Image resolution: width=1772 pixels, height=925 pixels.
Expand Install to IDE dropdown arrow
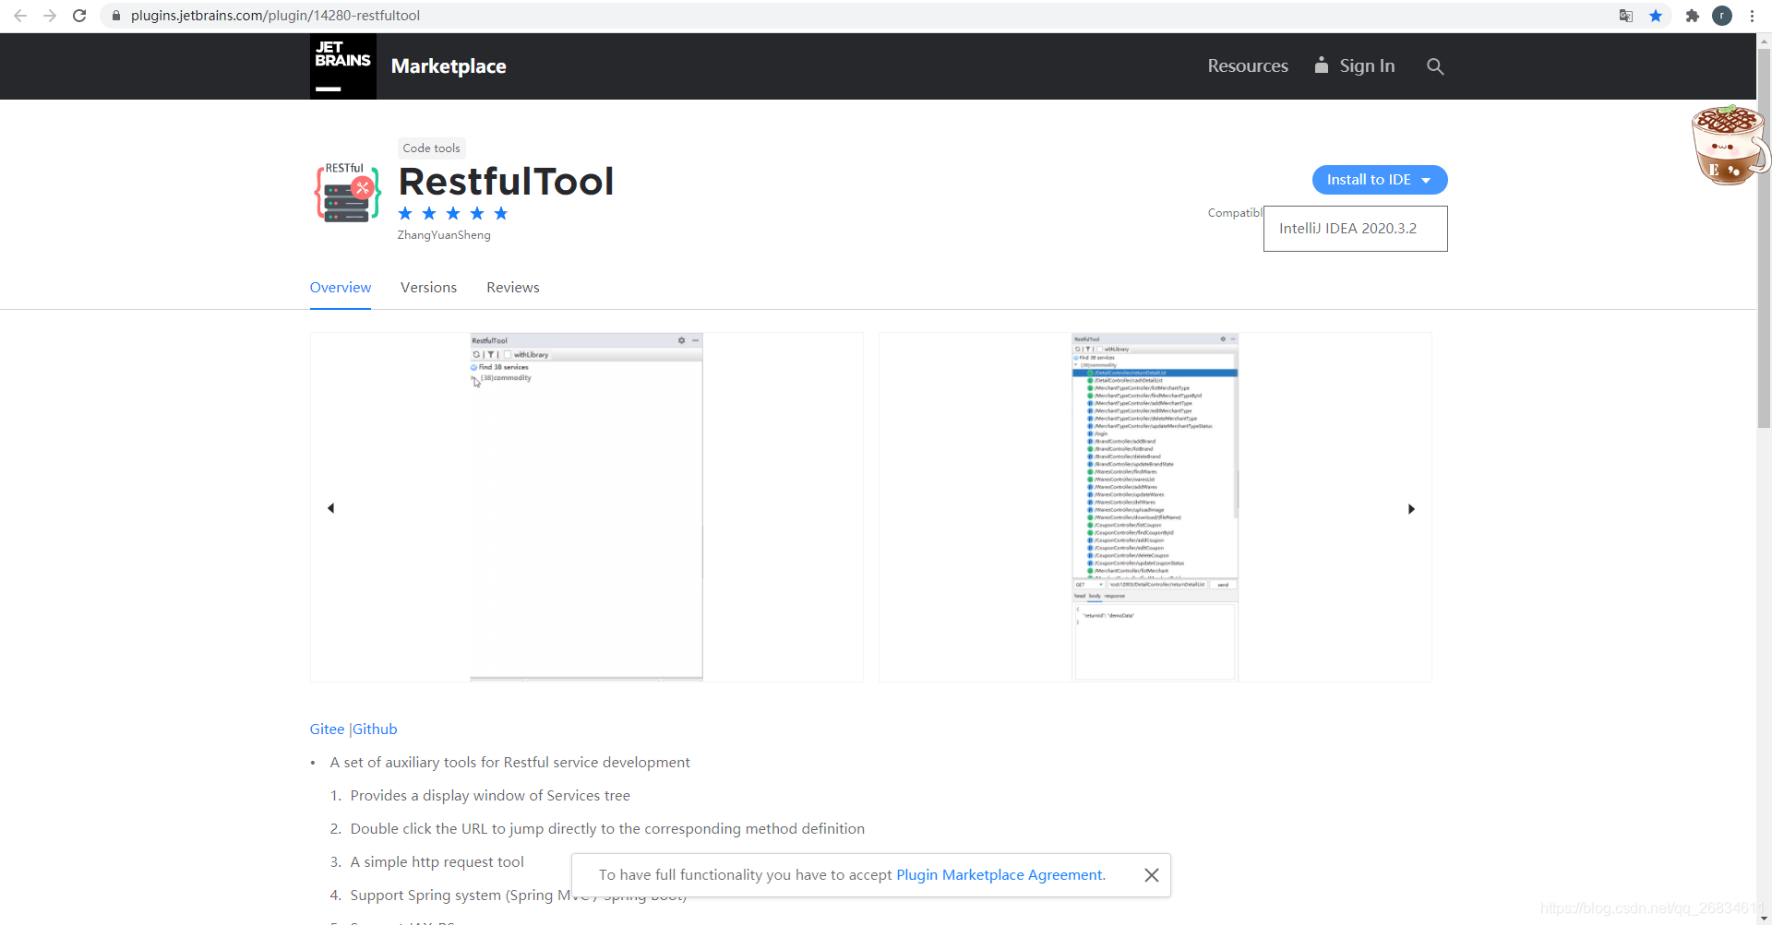1427,180
